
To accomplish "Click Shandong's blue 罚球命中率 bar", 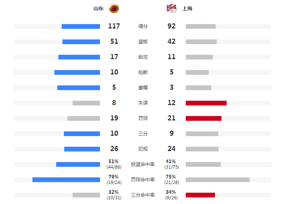I will point(66,180).
